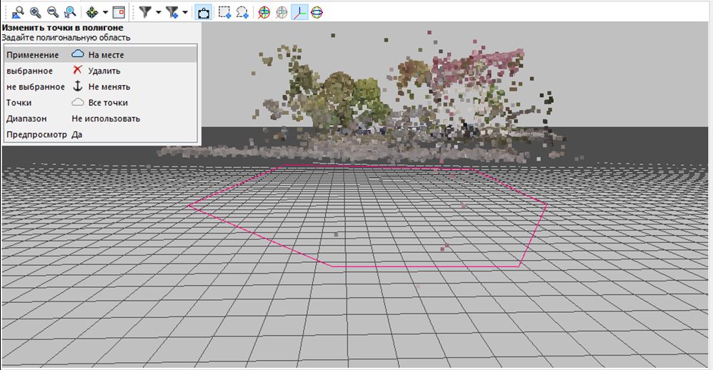This screenshot has width=713, height=370.
Task: Click the Диапазон value Не использовать
Action: pyautogui.click(x=106, y=119)
